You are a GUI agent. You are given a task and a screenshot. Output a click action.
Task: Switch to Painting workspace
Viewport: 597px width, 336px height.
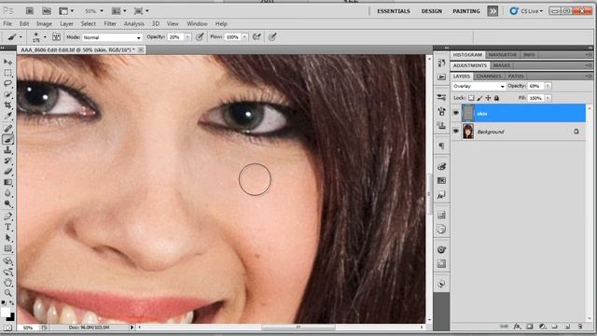466,11
